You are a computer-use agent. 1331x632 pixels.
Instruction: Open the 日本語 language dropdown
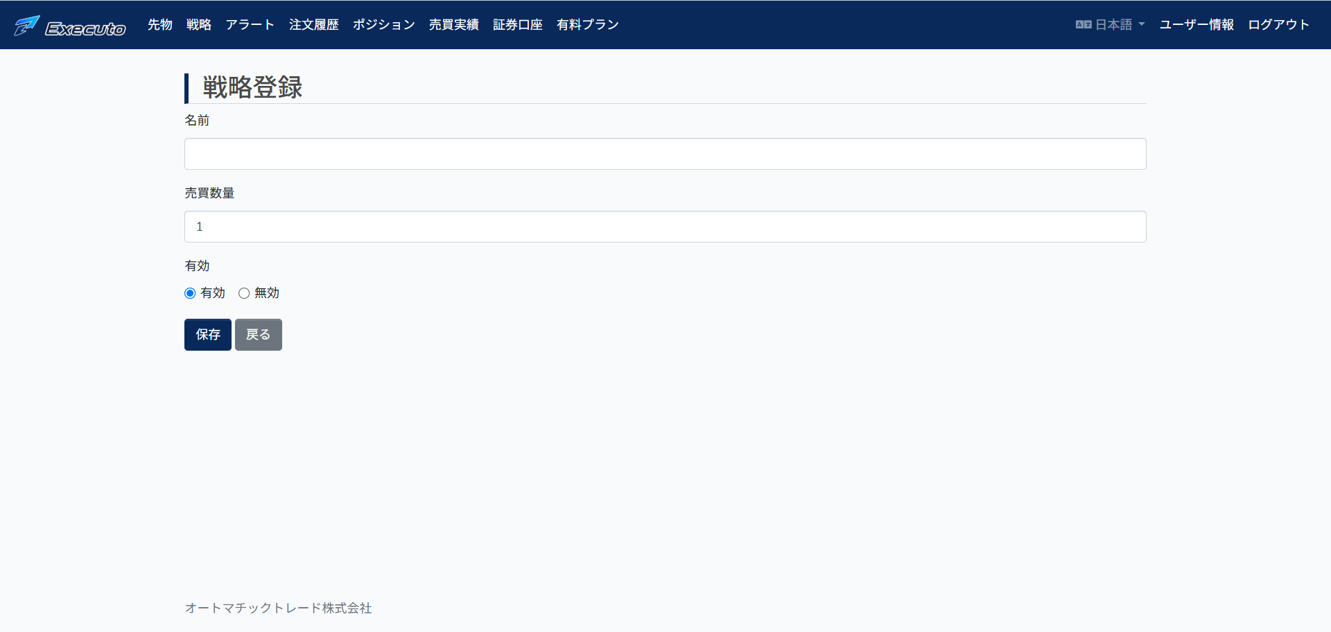coord(1111,25)
